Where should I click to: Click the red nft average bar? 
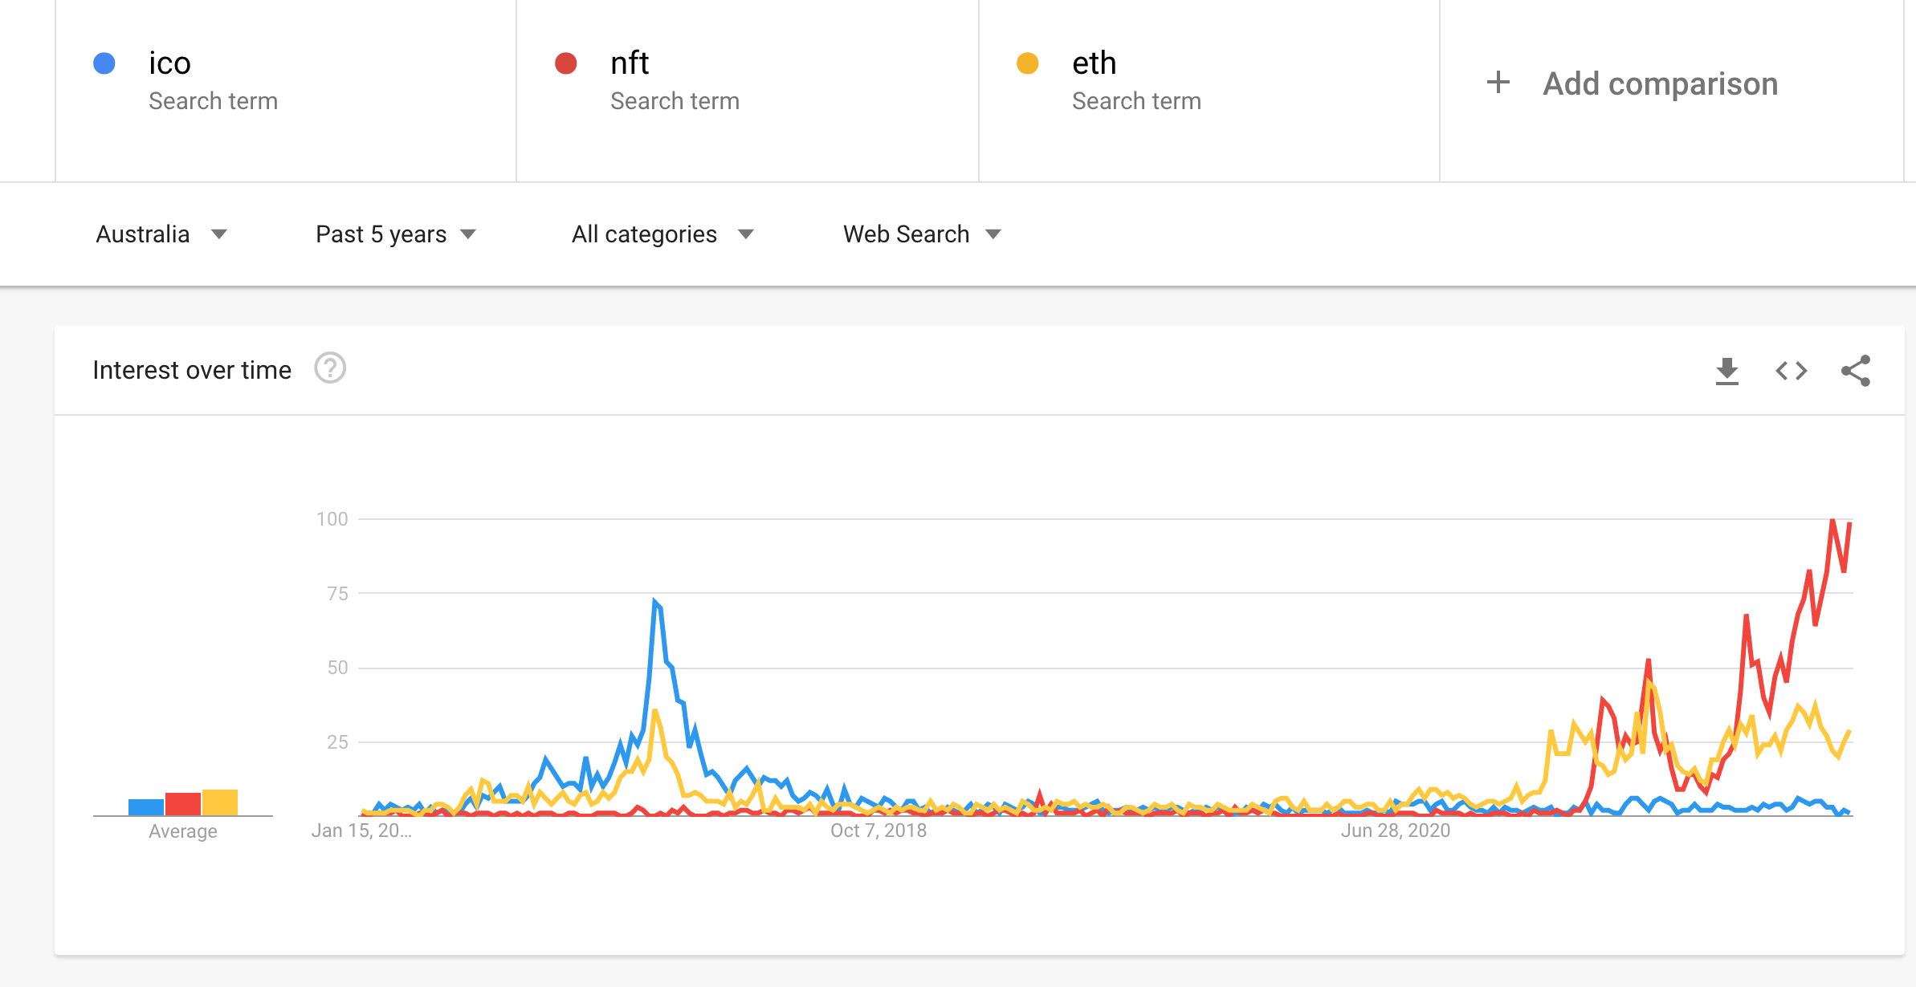(x=183, y=804)
